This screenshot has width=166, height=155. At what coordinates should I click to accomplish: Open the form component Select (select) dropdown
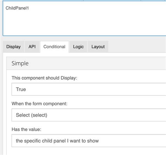click(x=89, y=115)
